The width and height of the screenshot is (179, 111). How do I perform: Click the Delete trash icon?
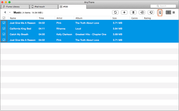(133, 12)
